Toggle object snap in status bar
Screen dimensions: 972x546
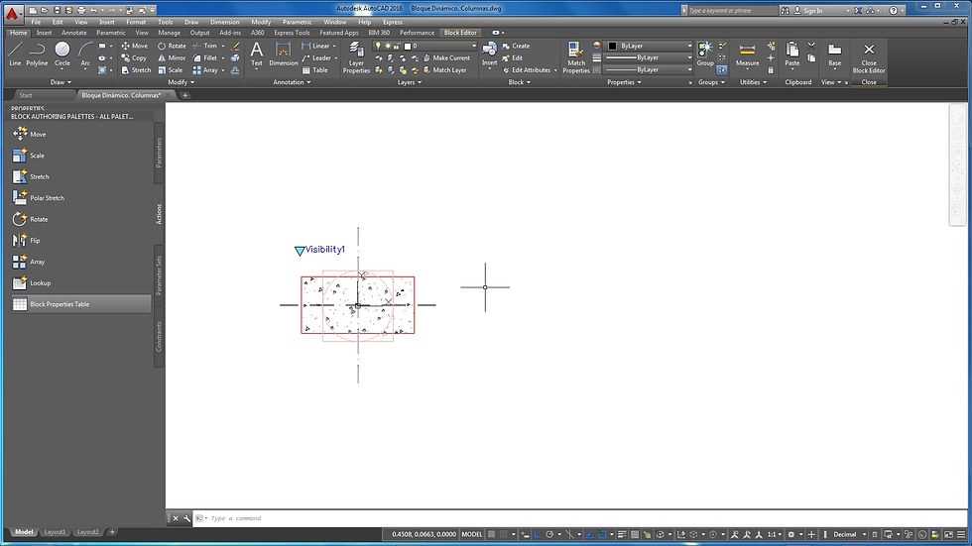[x=601, y=534]
